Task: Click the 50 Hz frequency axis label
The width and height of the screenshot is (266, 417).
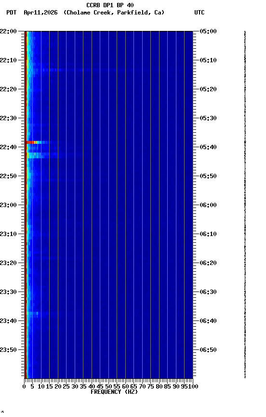Action: click(x=108, y=387)
